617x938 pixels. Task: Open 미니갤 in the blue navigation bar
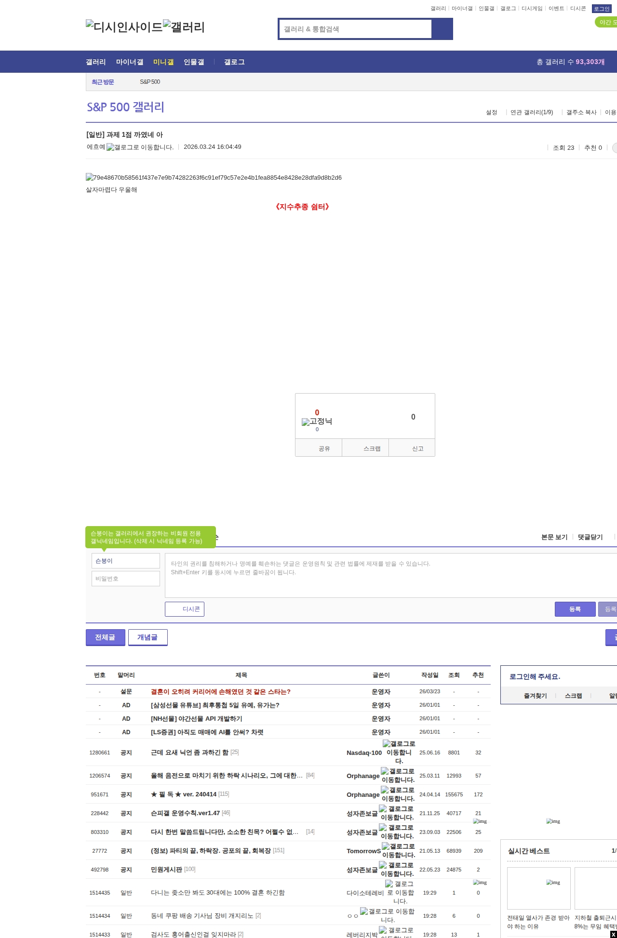tap(163, 62)
